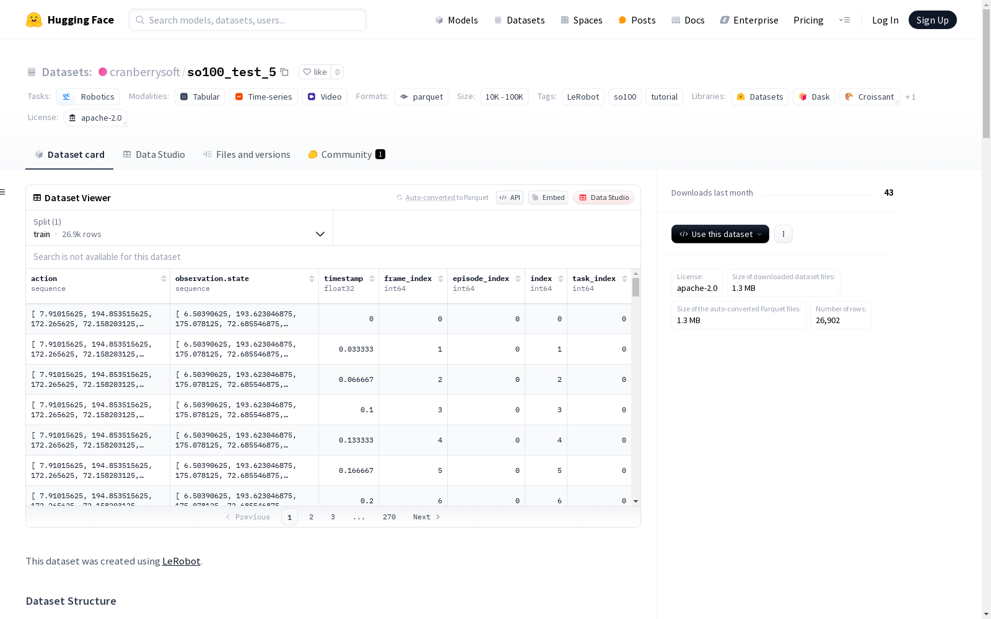This screenshot has height=619, width=991.
Task: Select the LeRobot tag
Action: [583, 97]
